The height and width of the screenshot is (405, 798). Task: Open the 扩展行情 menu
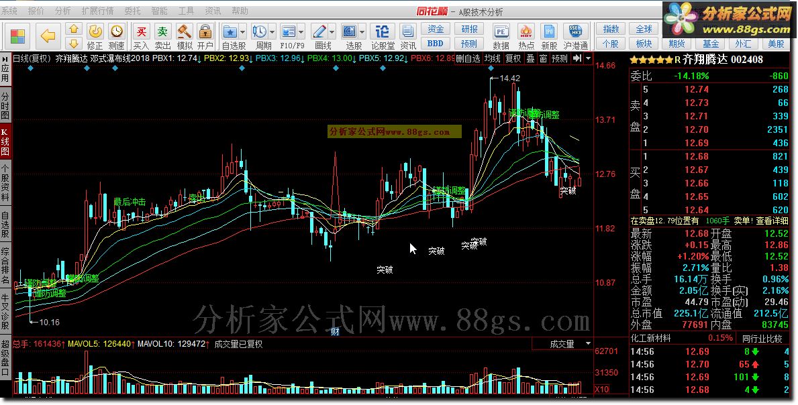[98, 11]
